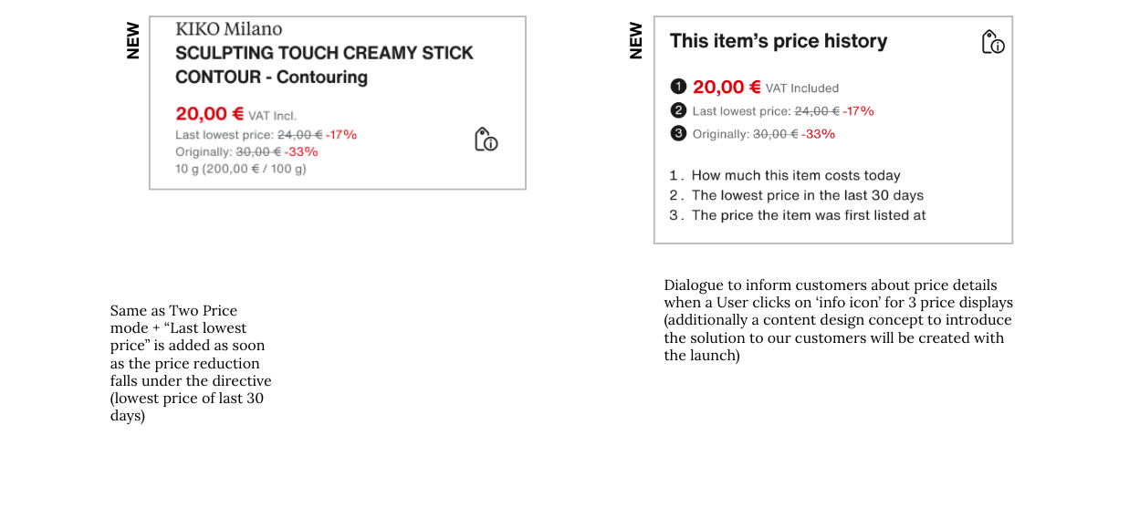Click the red 20,00 € price on product card
The image size is (1140, 508).
tap(210, 114)
